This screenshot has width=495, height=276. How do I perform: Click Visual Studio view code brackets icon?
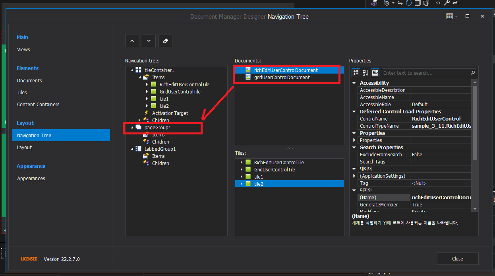pos(438,3)
